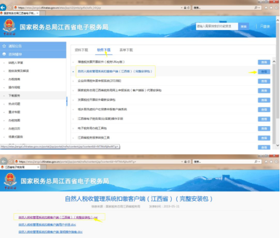Download the 扣缴客户端用户手册.doc link
280x238 pixels.
pyautogui.click(x=47, y=225)
